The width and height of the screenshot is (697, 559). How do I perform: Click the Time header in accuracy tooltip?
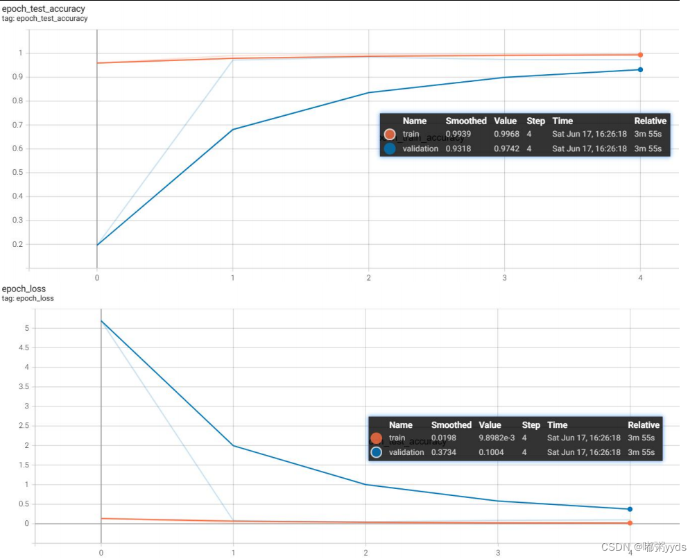tap(562, 121)
